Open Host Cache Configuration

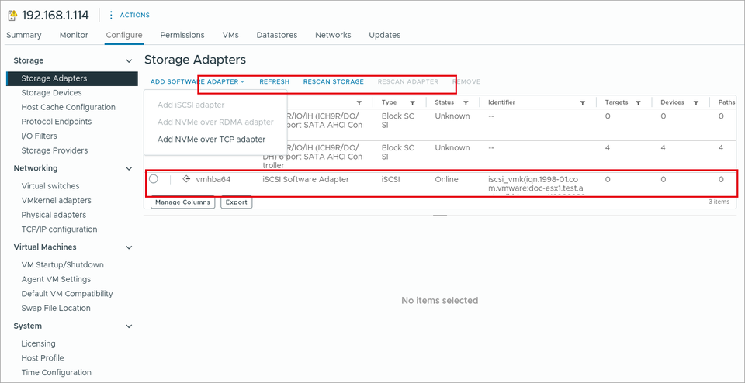68,107
